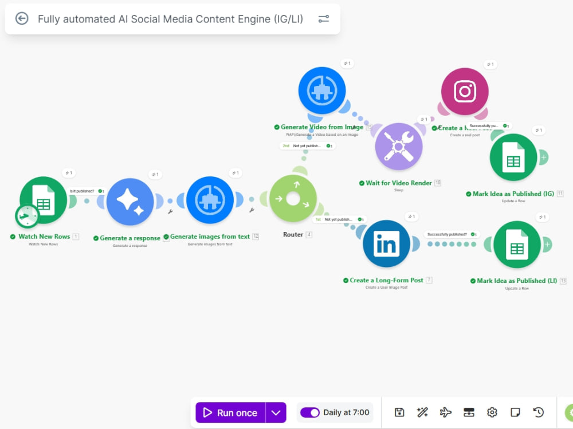Toggle the scenario scheduling switch
Viewport: 573px width, 429px height.
[x=310, y=412]
